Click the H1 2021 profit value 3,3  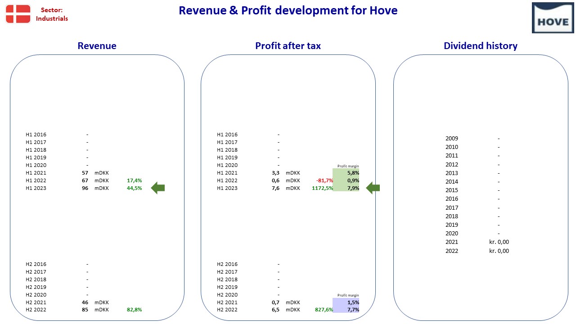[276, 173]
